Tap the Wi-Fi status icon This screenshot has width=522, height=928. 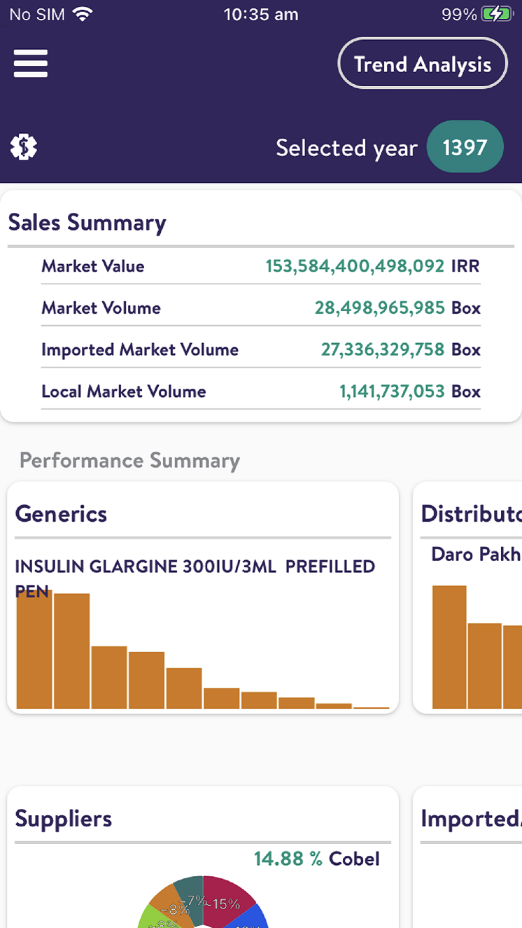83,14
